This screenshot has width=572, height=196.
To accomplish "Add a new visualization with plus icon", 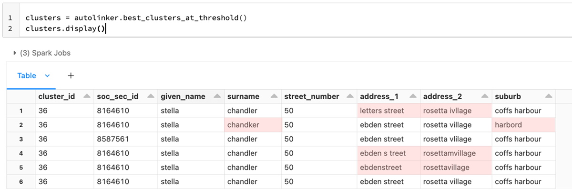I will pos(71,75).
